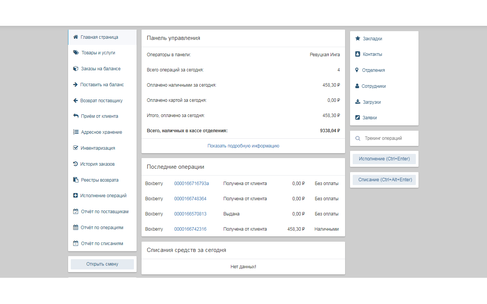Click the Всего операций за сегодня label
This screenshot has height=304, width=487.
tap(175, 70)
